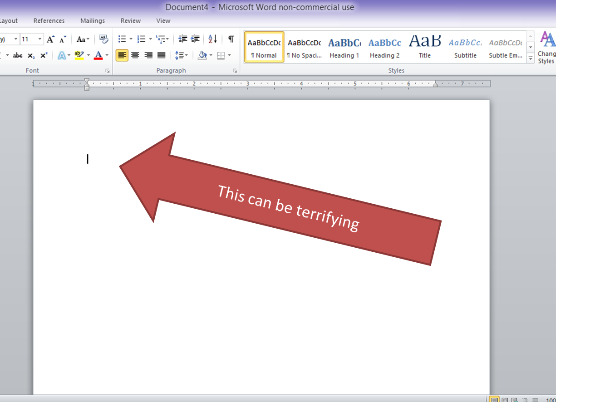The height and width of the screenshot is (402, 590).
Task: Click the Multilevel List icon
Action: (160, 39)
